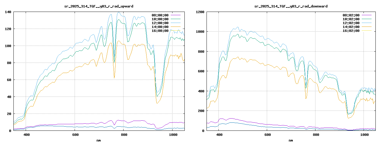Select the 16:00:00 legend label in upward chart
382x143 pixels.
pyautogui.click(x=160, y=31)
